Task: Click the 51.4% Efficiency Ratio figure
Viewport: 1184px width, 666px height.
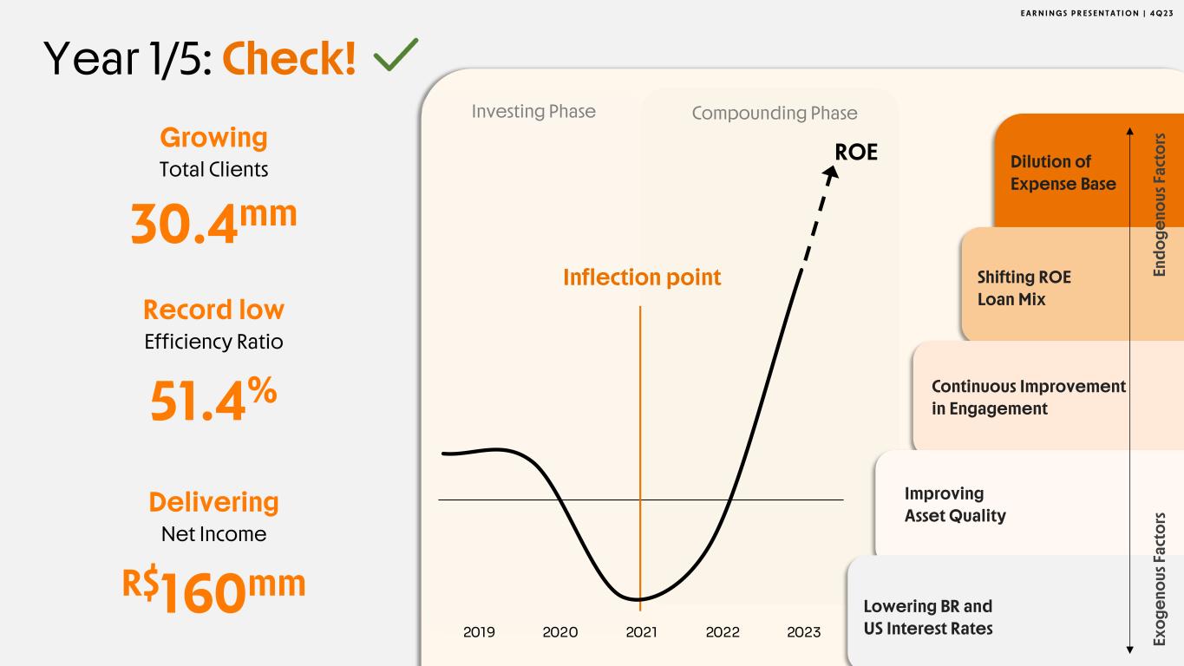Action: click(x=213, y=400)
